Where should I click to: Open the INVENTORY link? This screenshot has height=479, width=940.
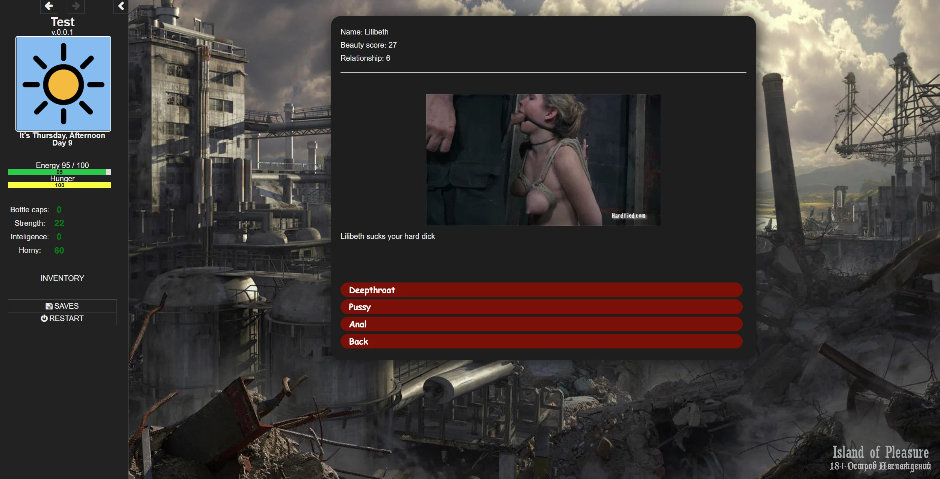62,278
